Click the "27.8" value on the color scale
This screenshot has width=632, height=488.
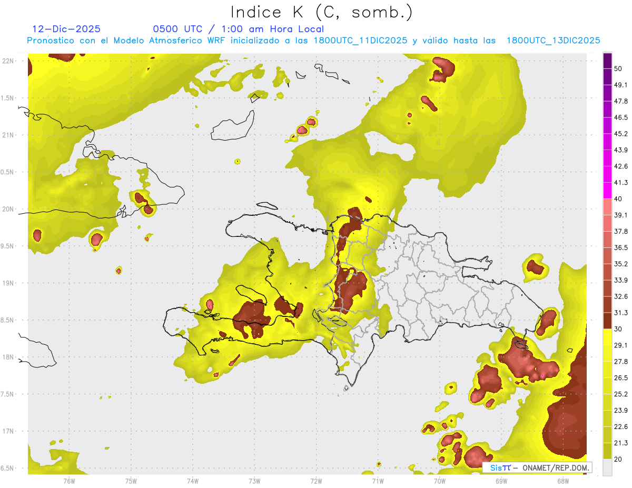621,361
